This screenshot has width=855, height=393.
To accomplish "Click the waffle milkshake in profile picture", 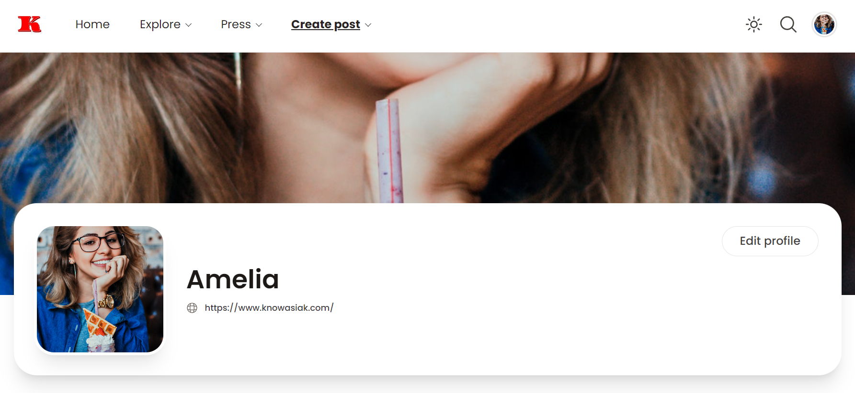I will (x=100, y=332).
